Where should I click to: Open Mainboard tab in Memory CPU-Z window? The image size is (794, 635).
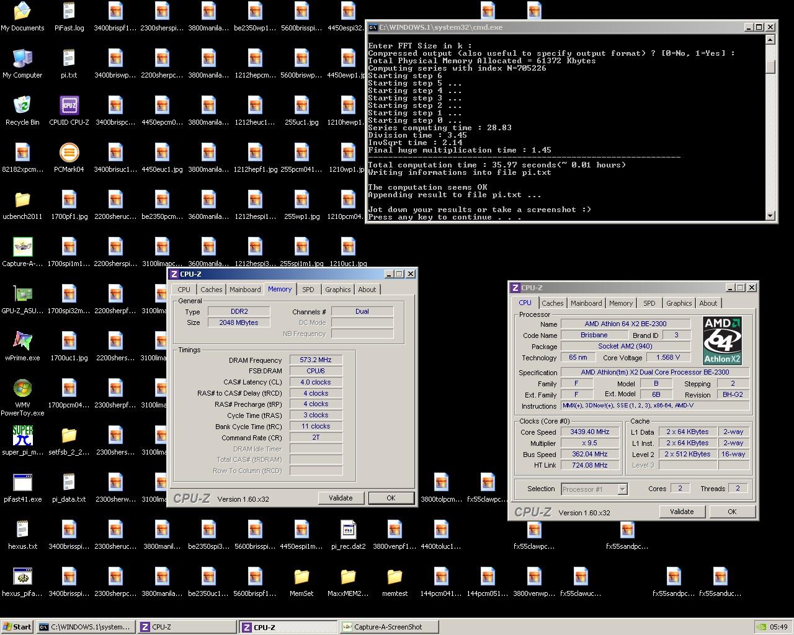(x=245, y=290)
